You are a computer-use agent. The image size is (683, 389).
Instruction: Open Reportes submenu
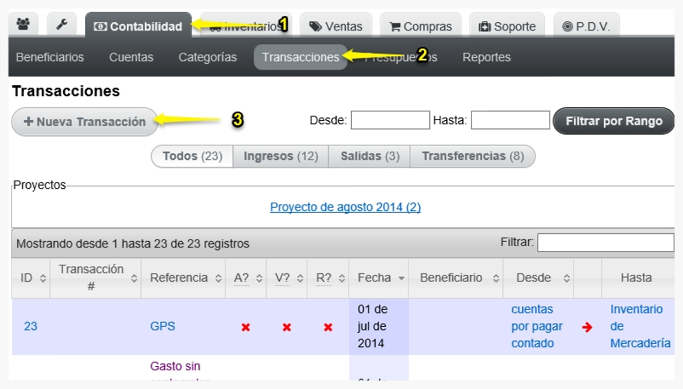[486, 57]
